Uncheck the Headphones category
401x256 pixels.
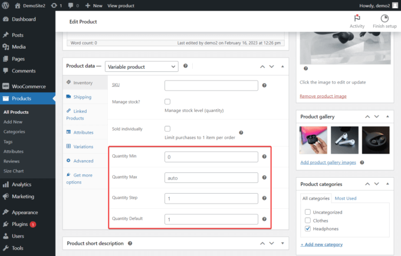click(x=308, y=228)
